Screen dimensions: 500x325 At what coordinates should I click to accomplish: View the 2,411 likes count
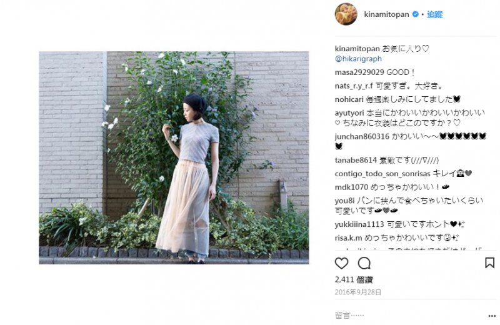(354, 280)
